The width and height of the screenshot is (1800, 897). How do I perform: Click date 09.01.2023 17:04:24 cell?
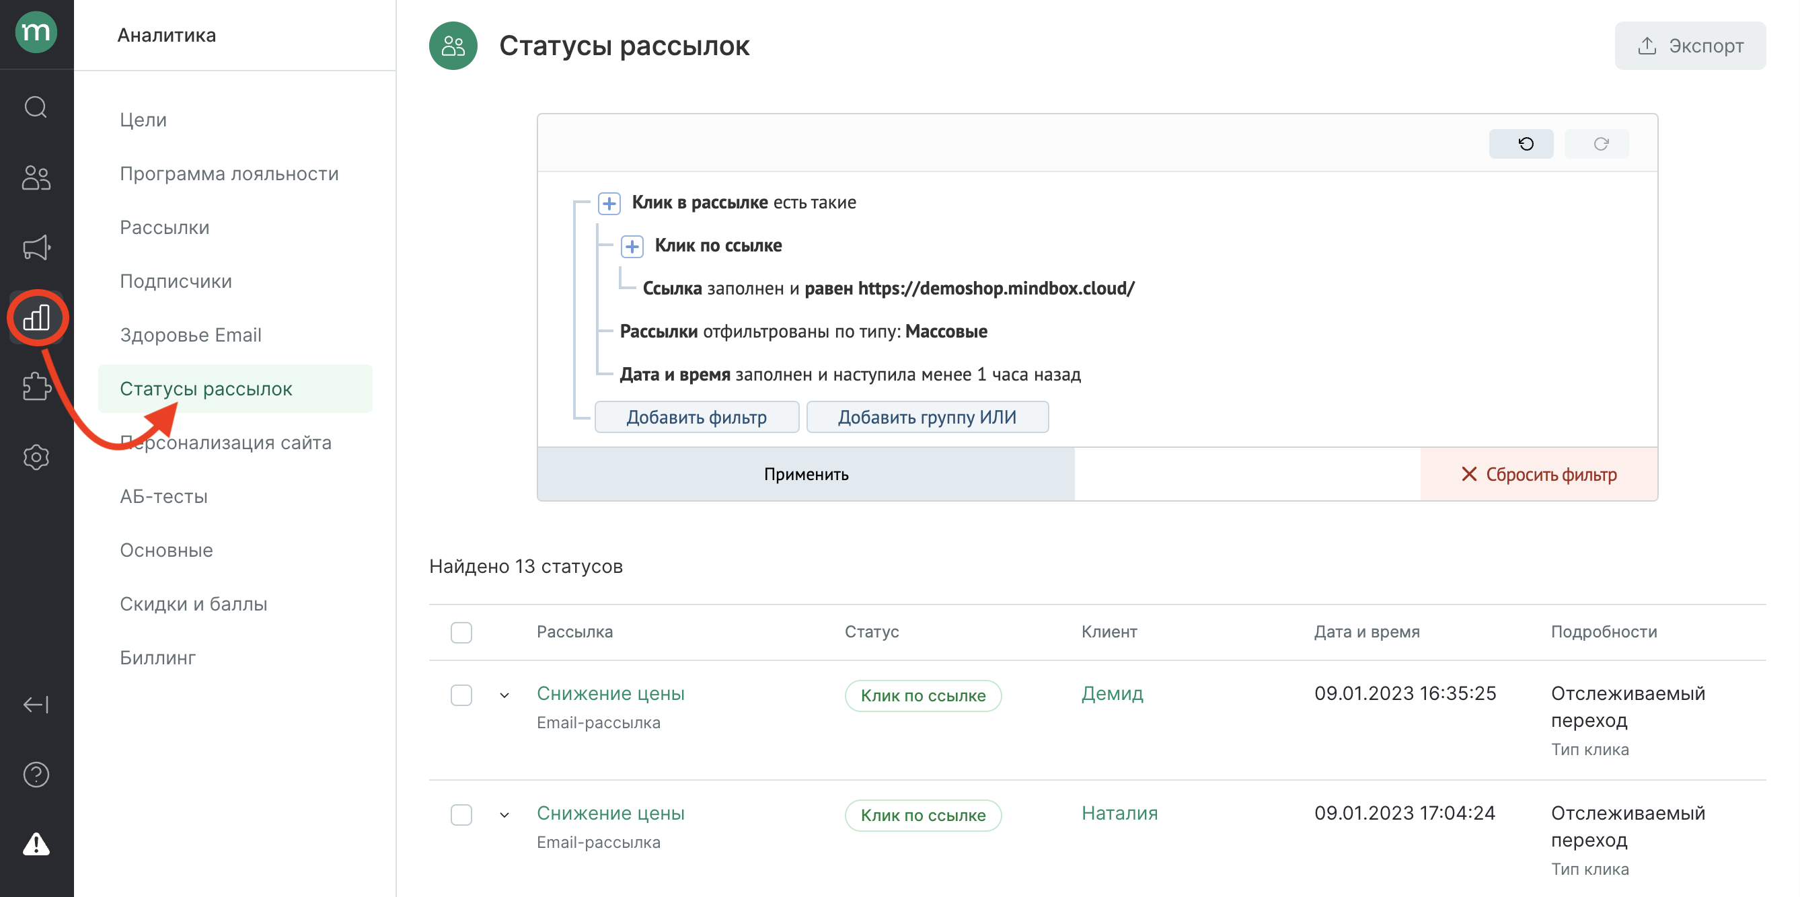pyautogui.click(x=1404, y=812)
